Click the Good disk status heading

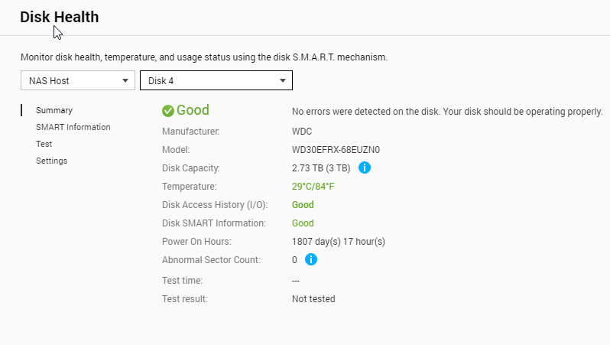(x=193, y=110)
